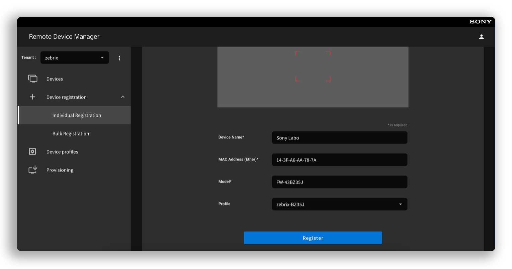Click the plus icon beside Device registration
The height and width of the screenshot is (269, 512).
pyautogui.click(x=32, y=97)
